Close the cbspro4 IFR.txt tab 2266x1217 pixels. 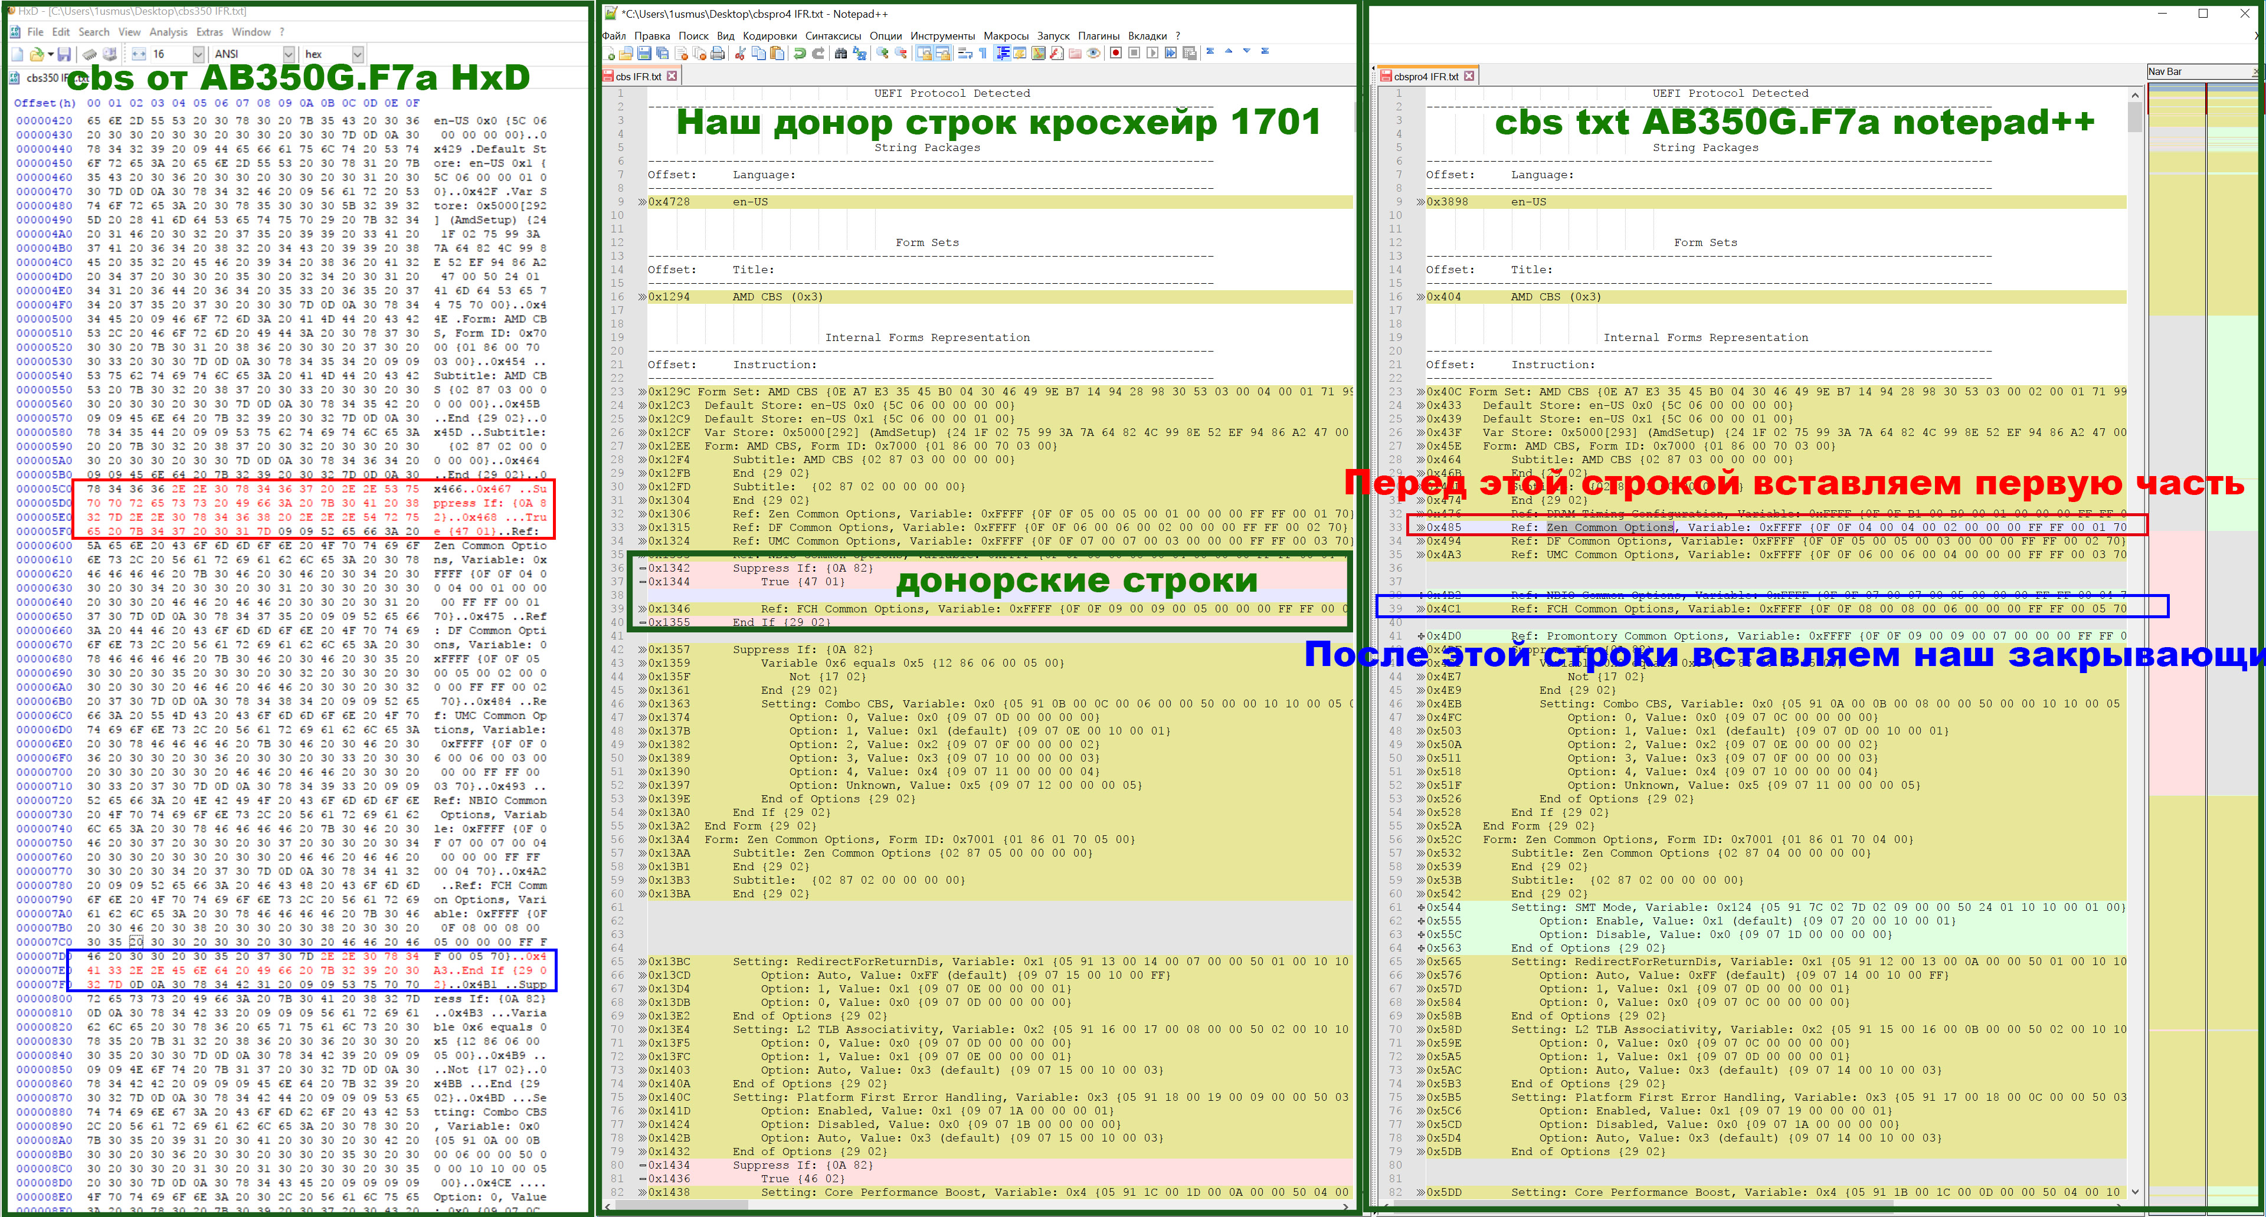[1469, 77]
